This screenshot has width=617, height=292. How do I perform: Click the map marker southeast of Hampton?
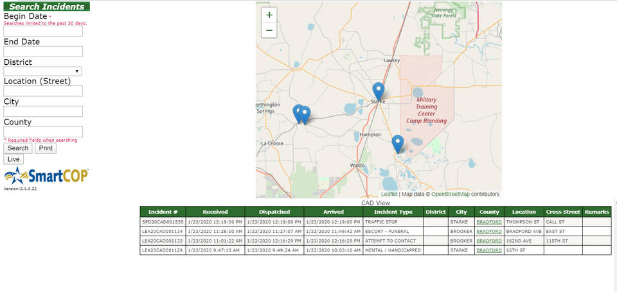pyautogui.click(x=398, y=143)
